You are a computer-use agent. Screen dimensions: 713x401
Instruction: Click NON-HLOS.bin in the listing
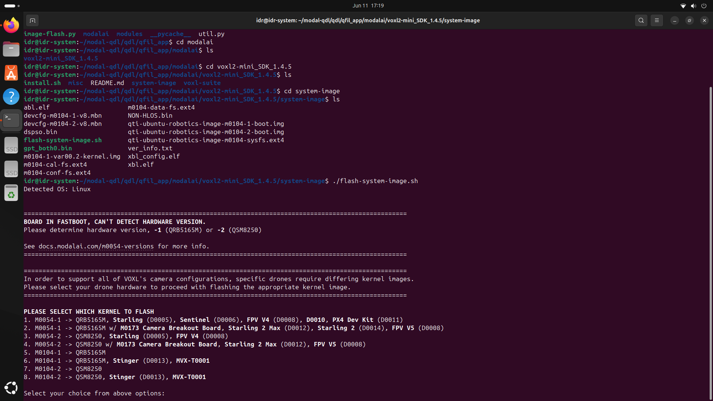click(x=150, y=115)
